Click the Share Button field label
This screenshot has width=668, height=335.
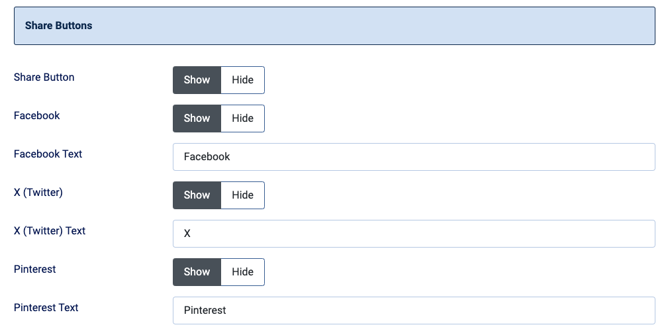(x=44, y=77)
